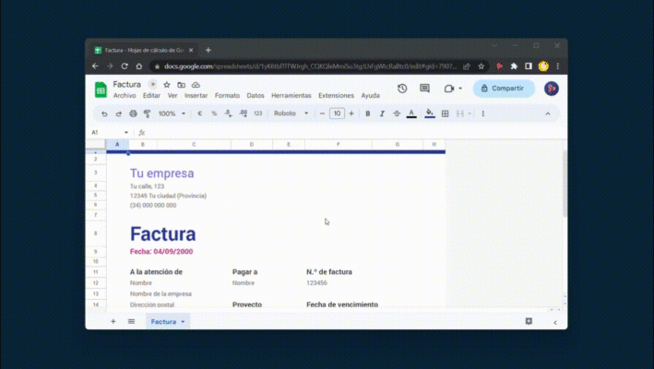
Task: Click the redo arrow in toolbar
Action: 119,113
